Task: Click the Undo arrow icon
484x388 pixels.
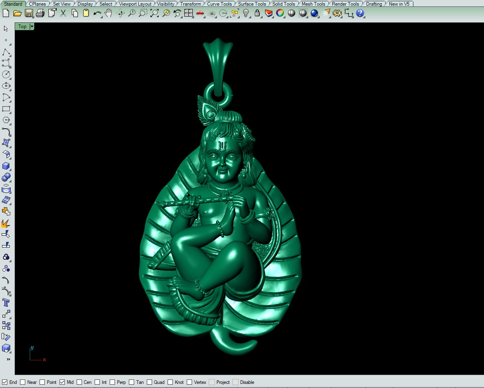Action: point(97,13)
